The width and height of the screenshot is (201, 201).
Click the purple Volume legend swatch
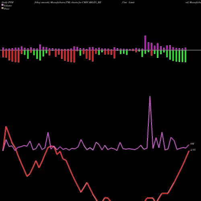point(2,5)
